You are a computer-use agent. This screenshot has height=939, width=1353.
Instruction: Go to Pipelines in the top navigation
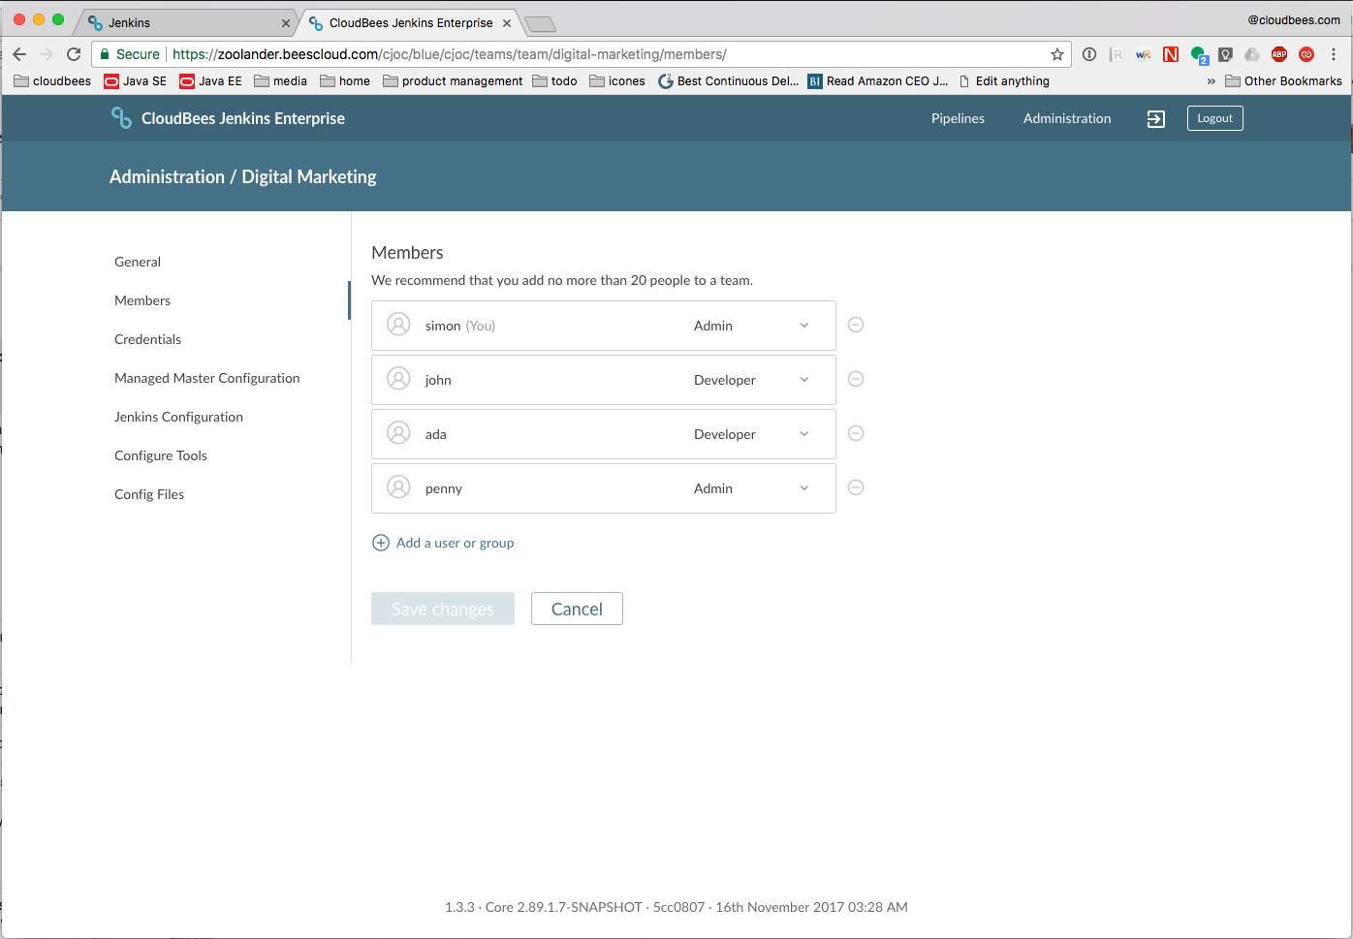click(958, 118)
